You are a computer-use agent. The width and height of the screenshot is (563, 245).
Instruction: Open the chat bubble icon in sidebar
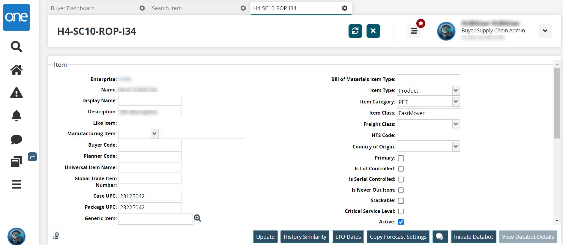point(16,139)
